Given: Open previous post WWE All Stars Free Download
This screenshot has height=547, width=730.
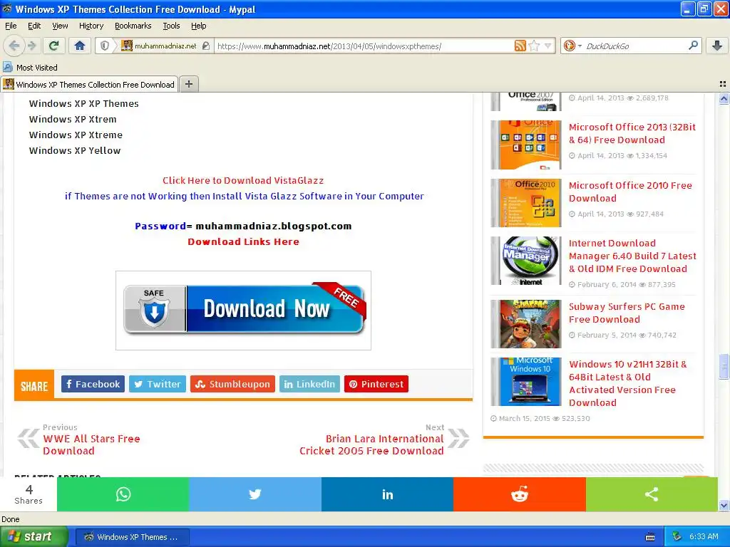Looking at the screenshot, I should pyautogui.click(x=92, y=444).
